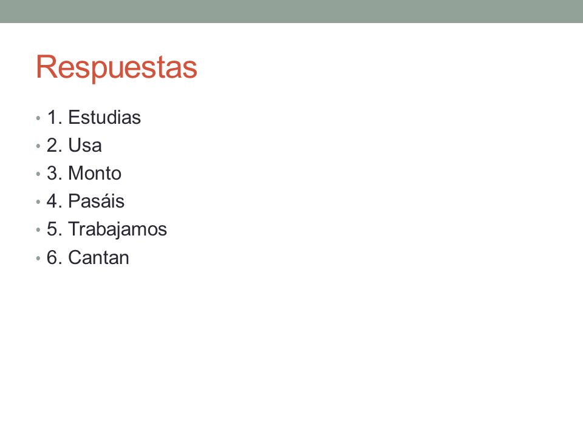Image resolution: width=583 pixels, height=437 pixels.
Task: Select the word Pasáis
Action: (97, 201)
